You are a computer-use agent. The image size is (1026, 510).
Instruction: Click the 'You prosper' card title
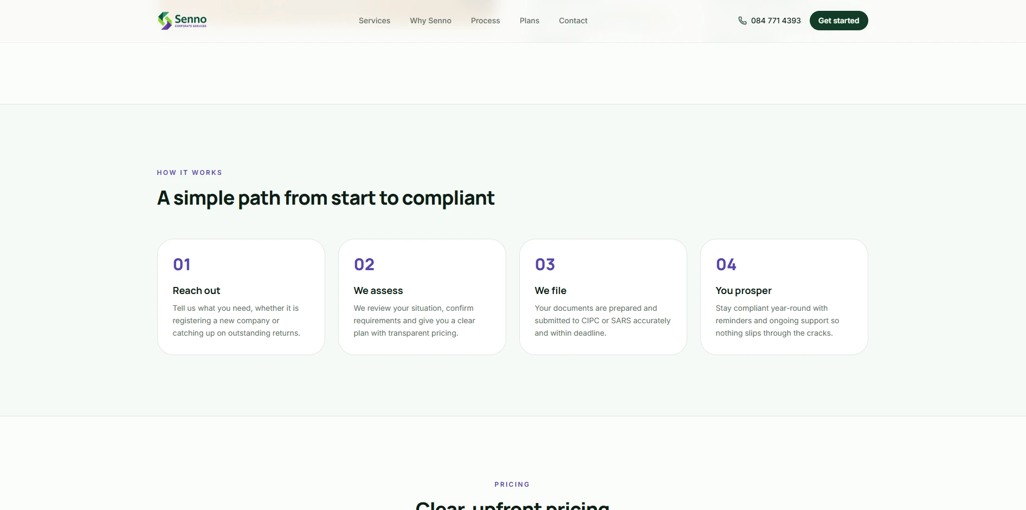point(744,291)
